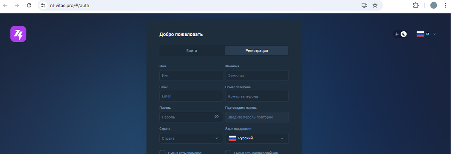The height and width of the screenshot is (154, 453).
Task: Open site information icon in address bar
Action: tap(43, 6)
